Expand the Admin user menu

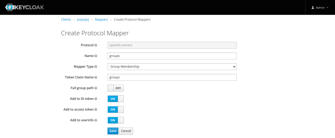[320, 8]
